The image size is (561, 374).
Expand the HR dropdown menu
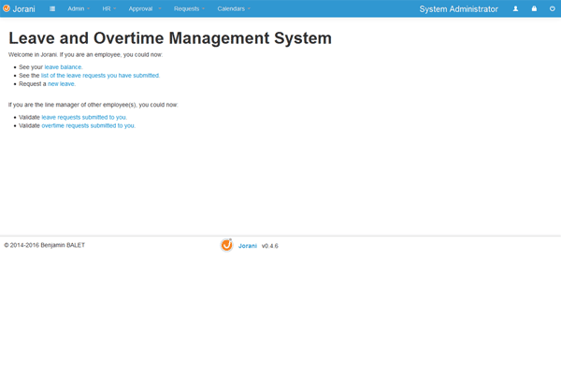109,8
